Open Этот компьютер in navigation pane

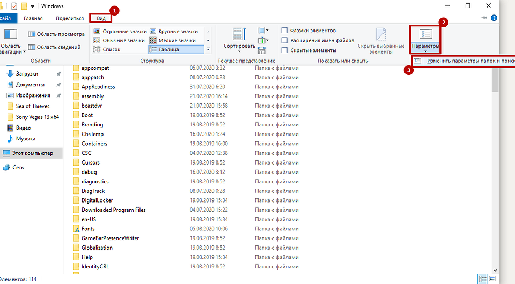32,153
